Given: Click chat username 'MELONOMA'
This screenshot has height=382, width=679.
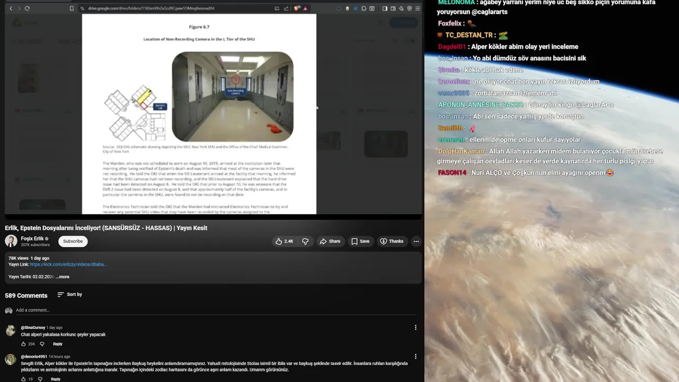Looking at the screenshot, I should 456,3.
